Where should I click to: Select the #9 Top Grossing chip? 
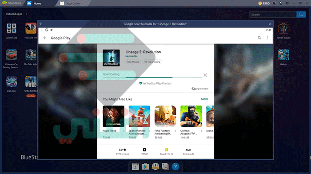tap(152, 62)
